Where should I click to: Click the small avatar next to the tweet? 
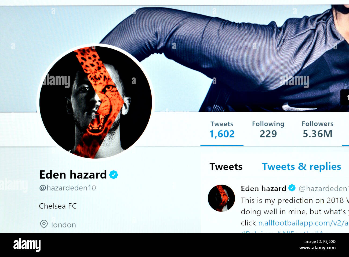pyautogui.click(x=221, y=198)
